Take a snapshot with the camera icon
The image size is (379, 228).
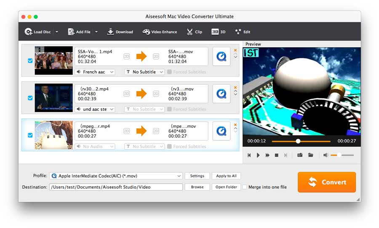300,155
